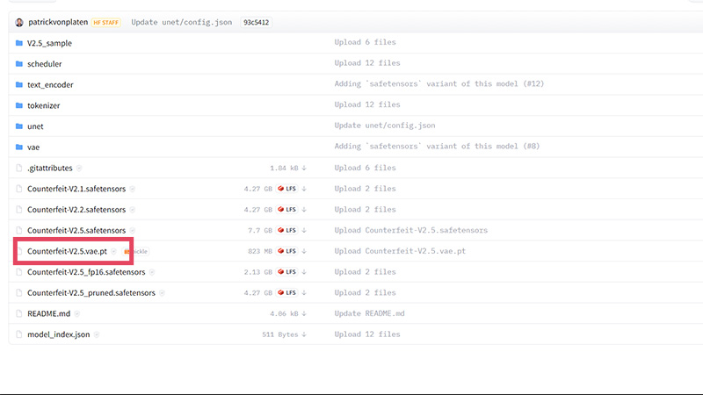Screen dimensions: 703x395
Task: Download README.md via its arrow icon
Action: (x=304, y=313)
